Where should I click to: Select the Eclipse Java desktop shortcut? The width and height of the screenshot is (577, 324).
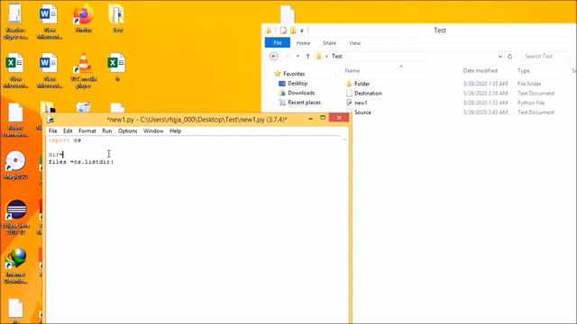point(16,217)
